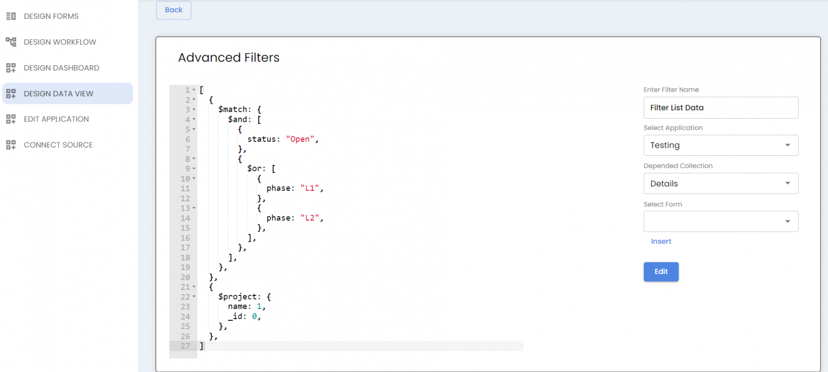Select the EDIT APPLICATION icon

(x=10, y=119)
